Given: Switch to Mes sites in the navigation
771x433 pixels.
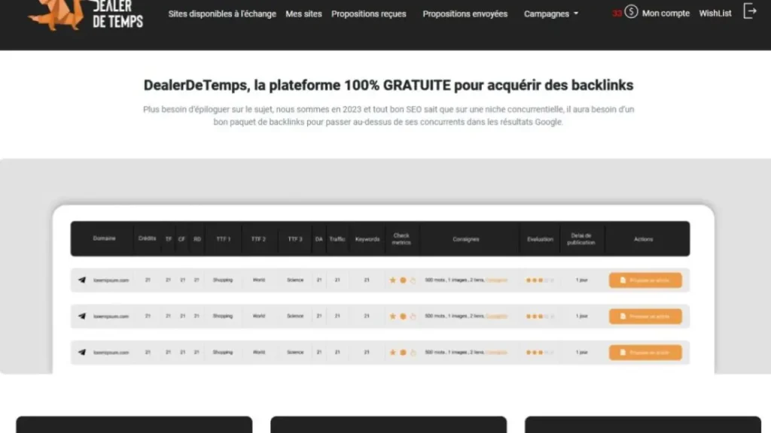Looking at the screenshot, I should [x=303, y=14].
